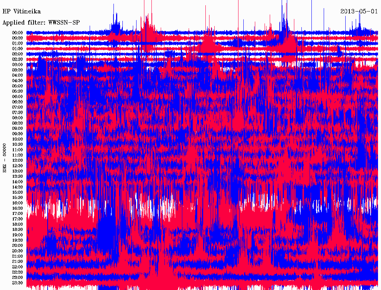
Task: Click the 19:00 time label
Action: coord(17,235)
